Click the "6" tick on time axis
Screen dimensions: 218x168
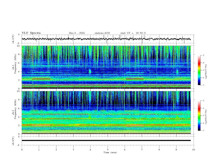(x=125, y=150)
